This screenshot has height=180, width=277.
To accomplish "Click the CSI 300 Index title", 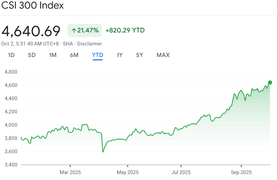I will click(x=33, y=6).
